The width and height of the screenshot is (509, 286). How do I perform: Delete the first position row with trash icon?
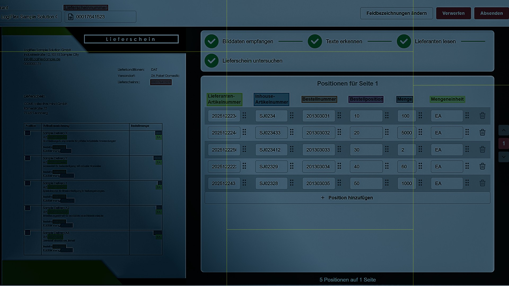click(482, 116)
